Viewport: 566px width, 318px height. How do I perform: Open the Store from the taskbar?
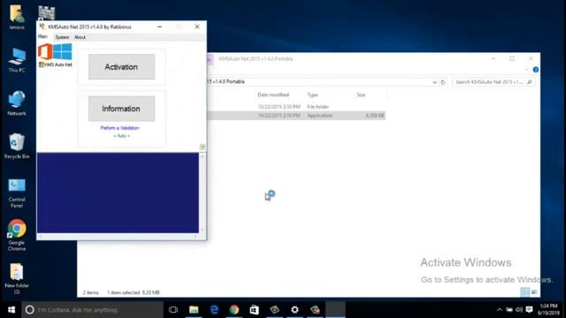[x=254, y=310]
